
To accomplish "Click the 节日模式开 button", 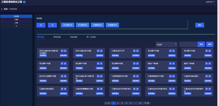I will 83,25.
